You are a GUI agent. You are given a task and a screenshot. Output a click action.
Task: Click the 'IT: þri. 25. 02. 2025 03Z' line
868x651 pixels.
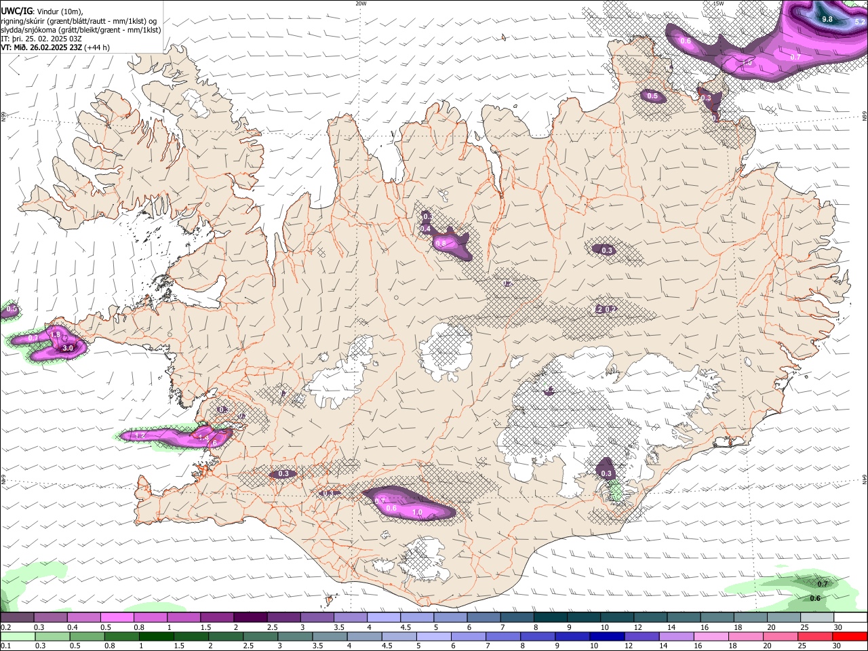(x=41, y=39)
